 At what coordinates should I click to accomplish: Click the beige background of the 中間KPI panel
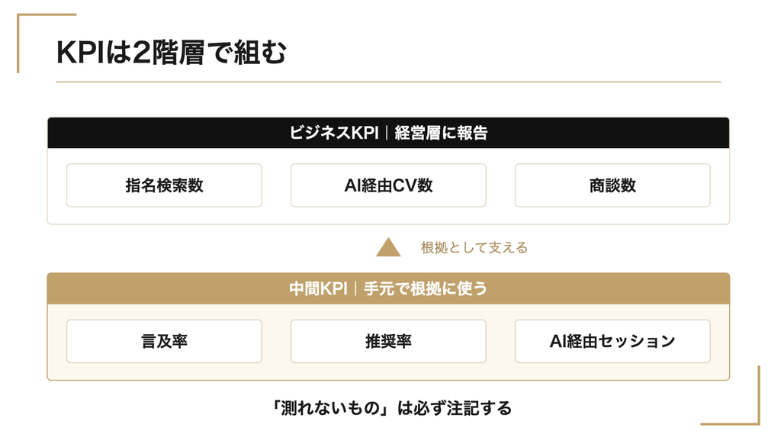[x=388, y=371]
